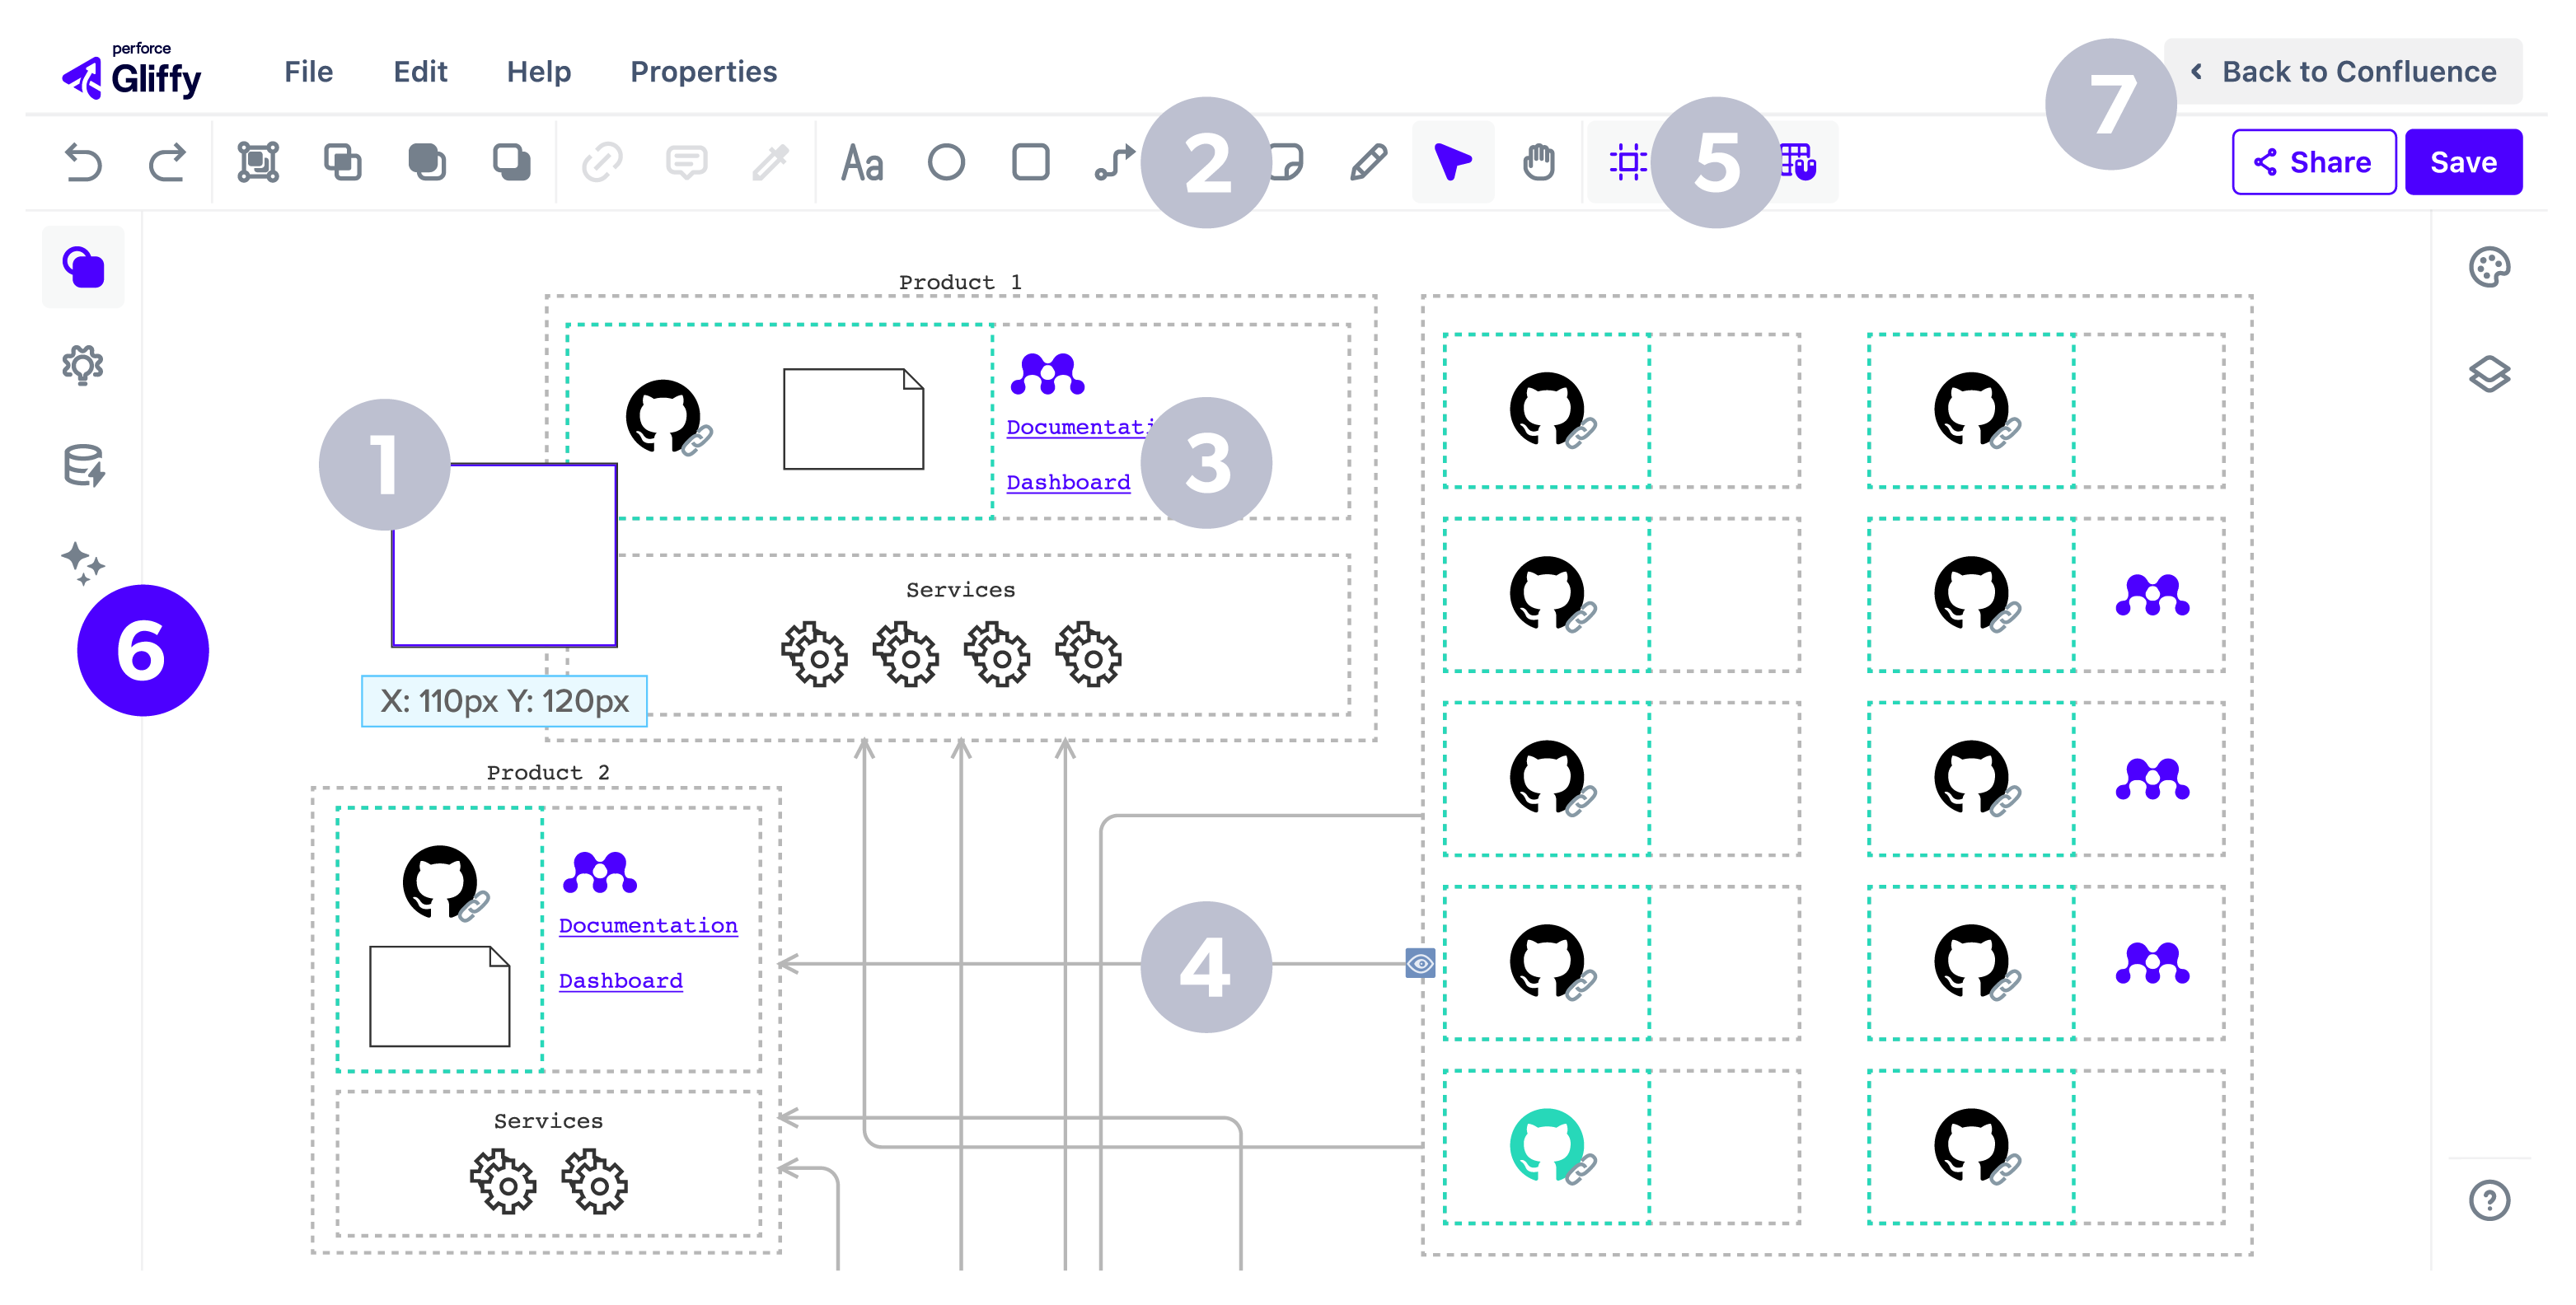
Task: Select the Product 2 document shape
Action: (440, 997)
